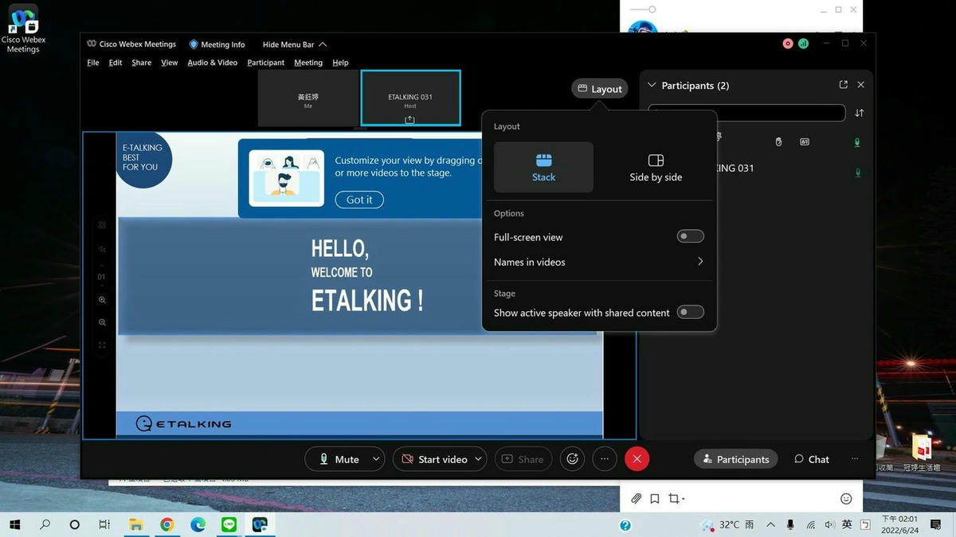The height and width of the screenshot is (537, 956).
Task: Click fit-to-screen icon at bottom of shared sidebar
Action: point(102,345)
